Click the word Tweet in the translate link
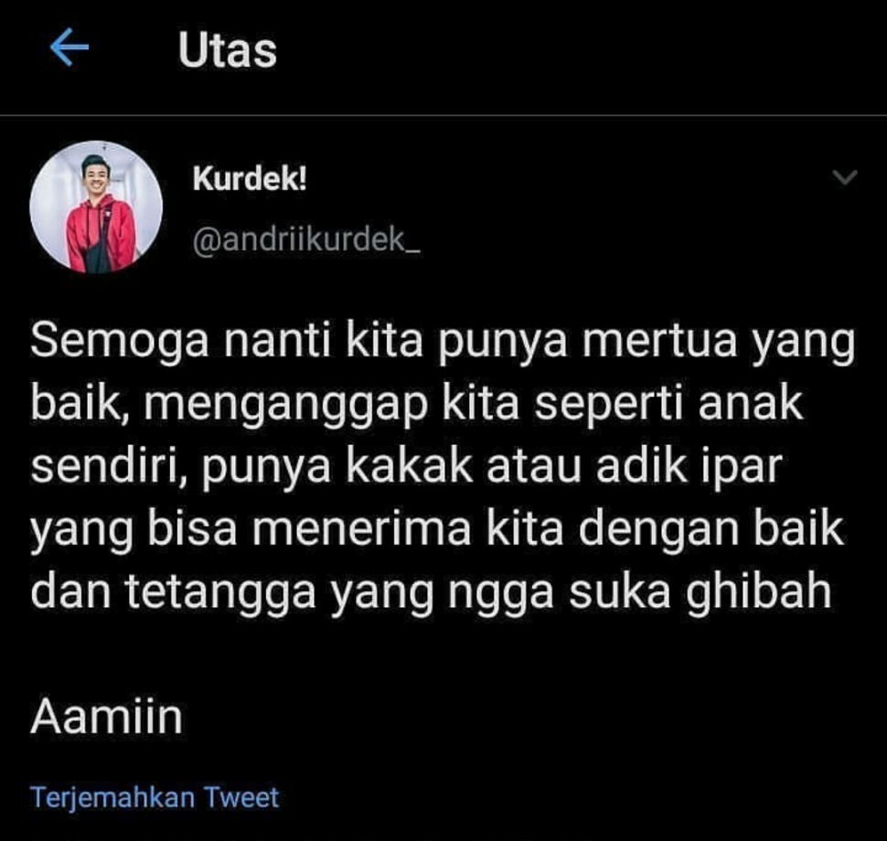This screenshot has height=841, width=887. click(x=241, y=797)
